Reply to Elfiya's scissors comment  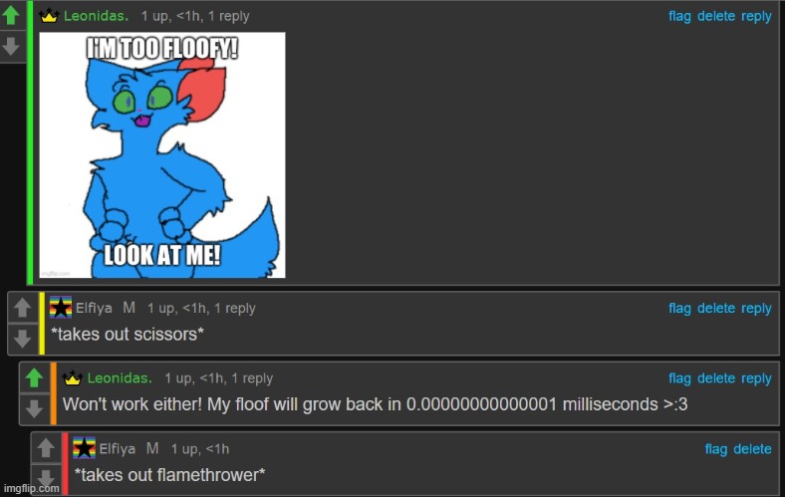[x=756, y=309]
